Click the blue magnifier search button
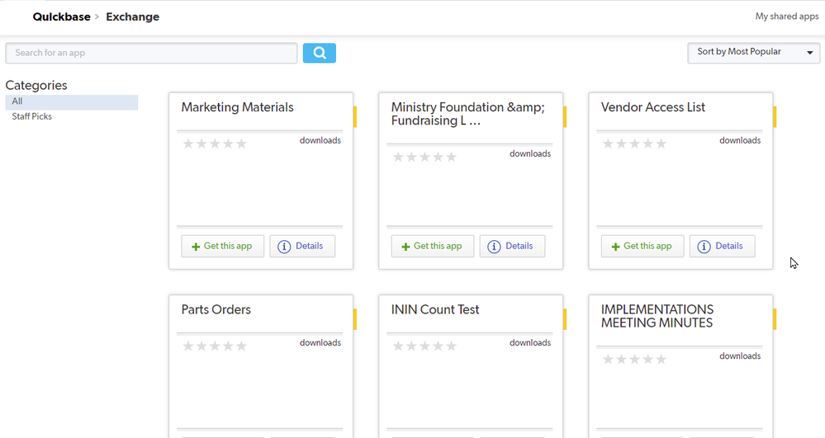This screenshot has height=438, width=825. point(320,53)
